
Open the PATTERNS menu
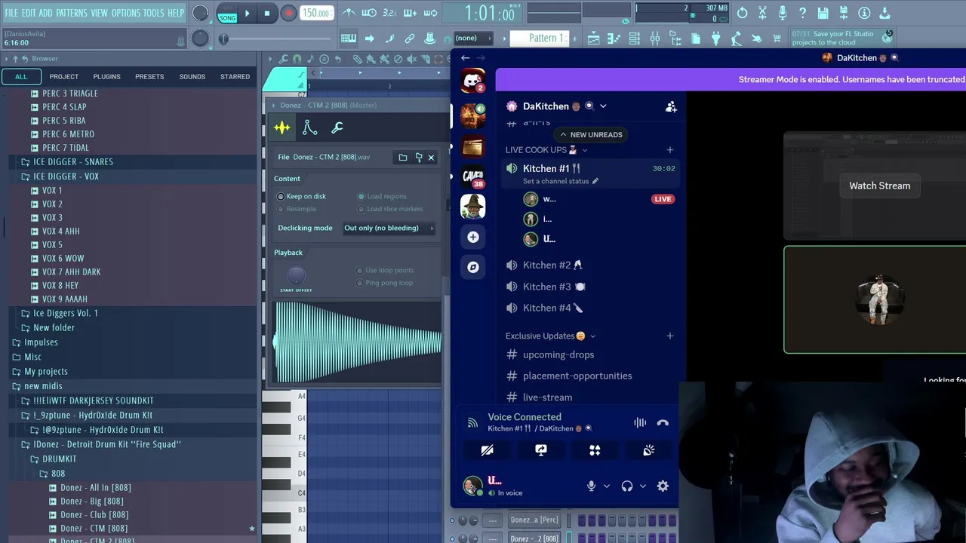coord(72,13)
